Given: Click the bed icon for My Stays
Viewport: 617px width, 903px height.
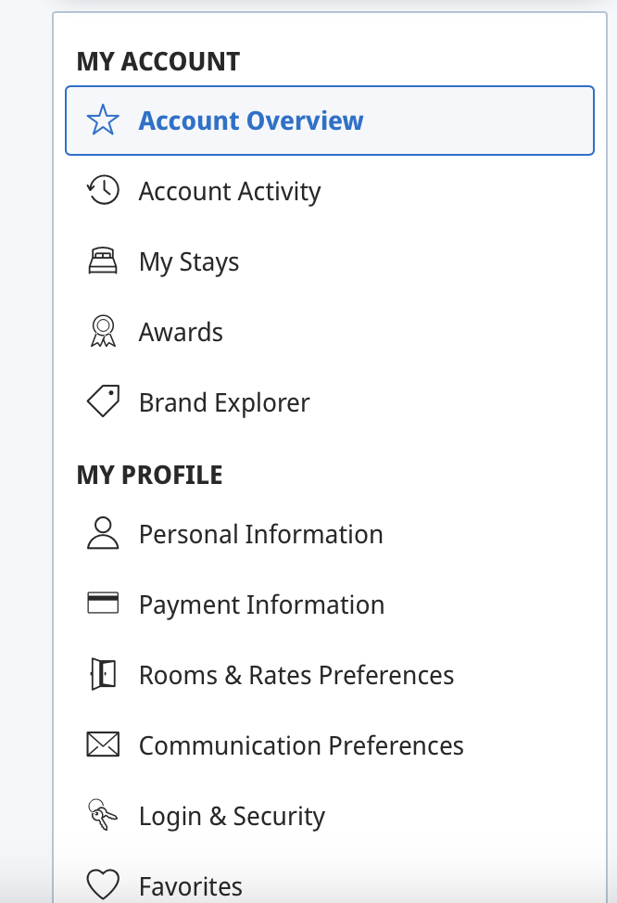Looking at the screenshot, I should click(103, 261).
